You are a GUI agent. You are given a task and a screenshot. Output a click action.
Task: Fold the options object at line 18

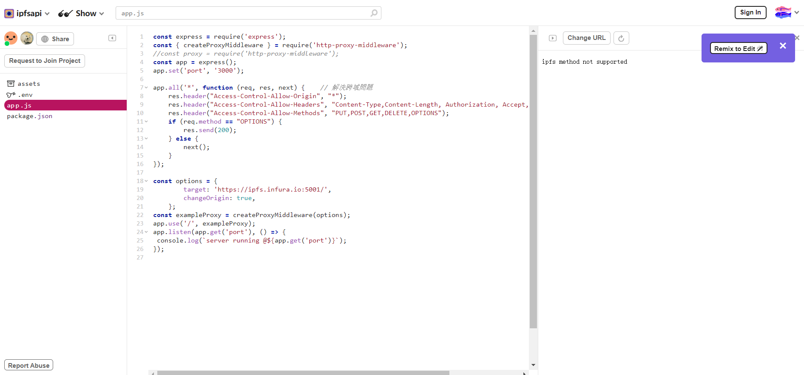click(146, 181)
